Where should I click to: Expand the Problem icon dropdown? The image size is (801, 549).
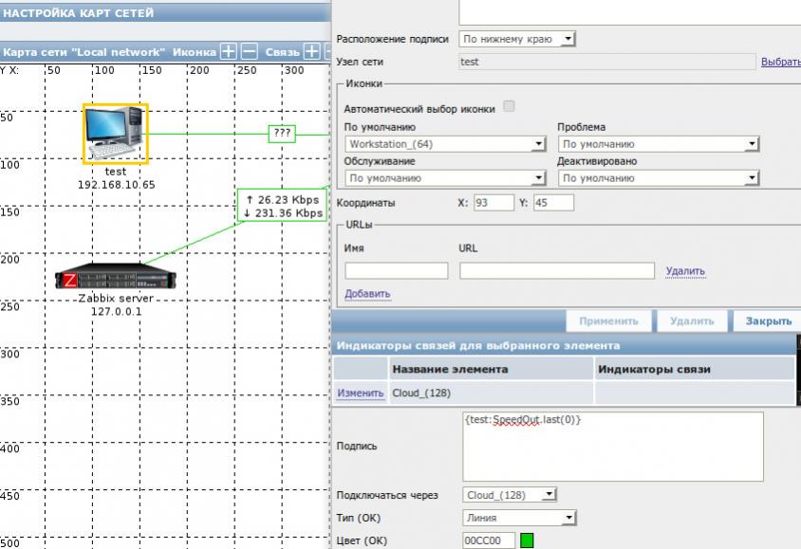pos(659,144)
